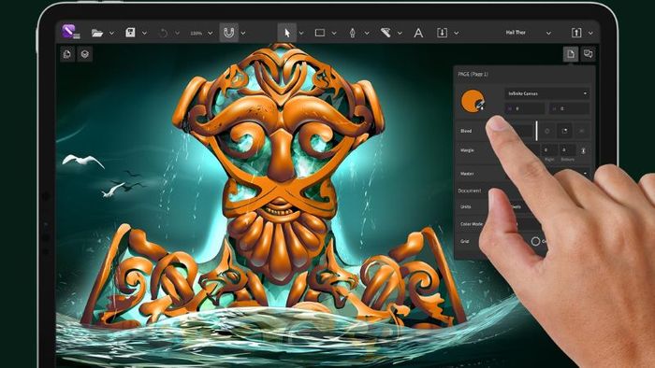Select the Selector arrow tool
Viewport: 655px width, 368px height.
(x=287, y=33)
